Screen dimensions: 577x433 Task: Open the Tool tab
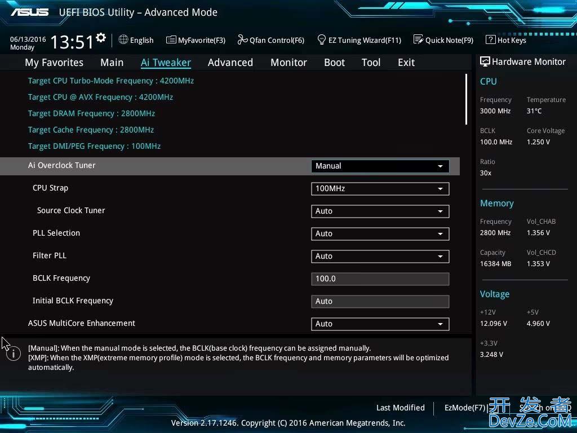pos(371,63)
